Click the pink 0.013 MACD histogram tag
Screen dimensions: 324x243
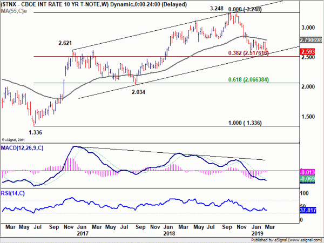coord(307,172)
